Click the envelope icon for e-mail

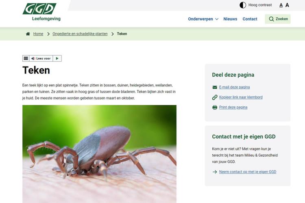point(215,87)
